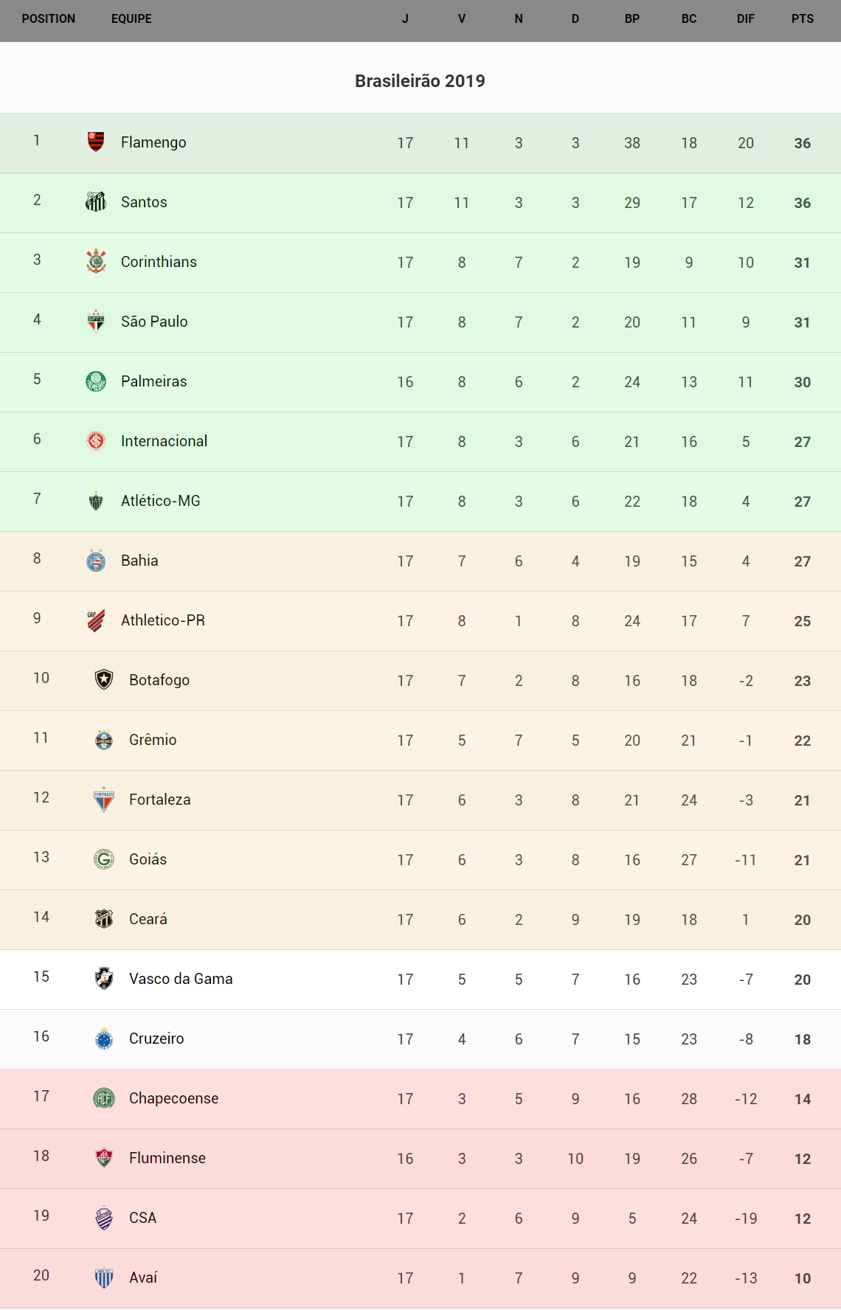The image size is (841, 1310).
Task: Click the Grêmio team name
Action: 153,740
